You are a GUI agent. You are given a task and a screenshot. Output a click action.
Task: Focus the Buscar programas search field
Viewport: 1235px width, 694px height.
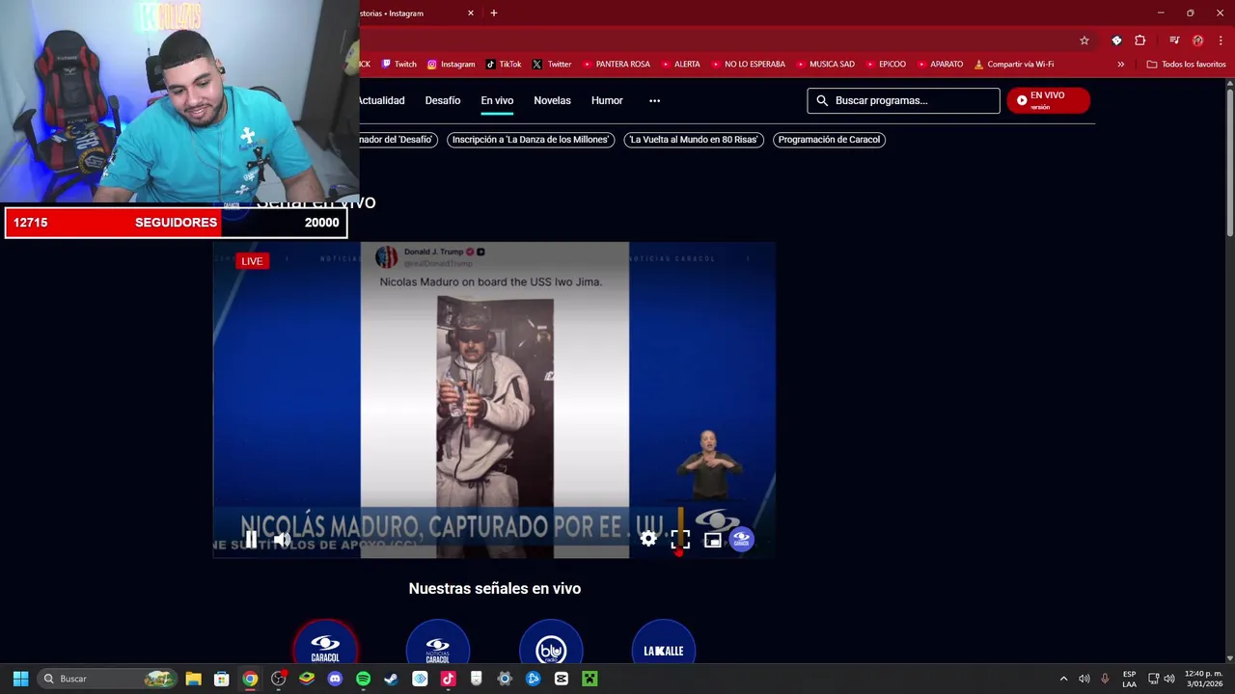903,100
